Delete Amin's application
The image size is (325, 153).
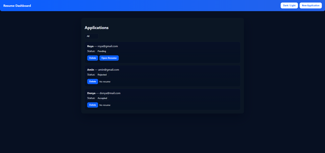click(x=92, y=82)
